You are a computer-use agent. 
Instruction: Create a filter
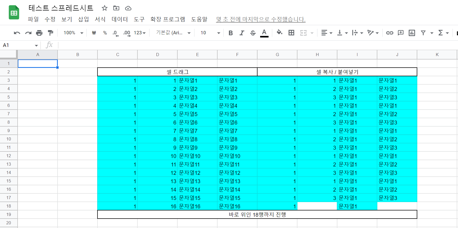point(423,33)
